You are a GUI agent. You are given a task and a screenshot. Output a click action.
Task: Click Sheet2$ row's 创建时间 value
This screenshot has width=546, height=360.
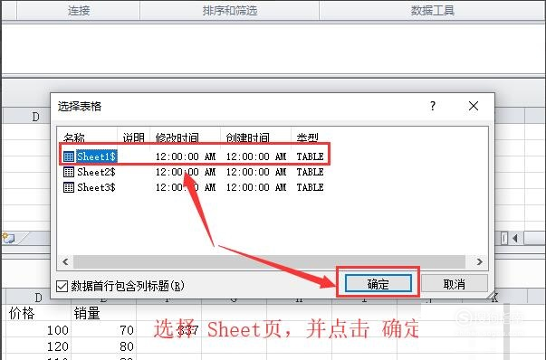click(x=256, y=172)
